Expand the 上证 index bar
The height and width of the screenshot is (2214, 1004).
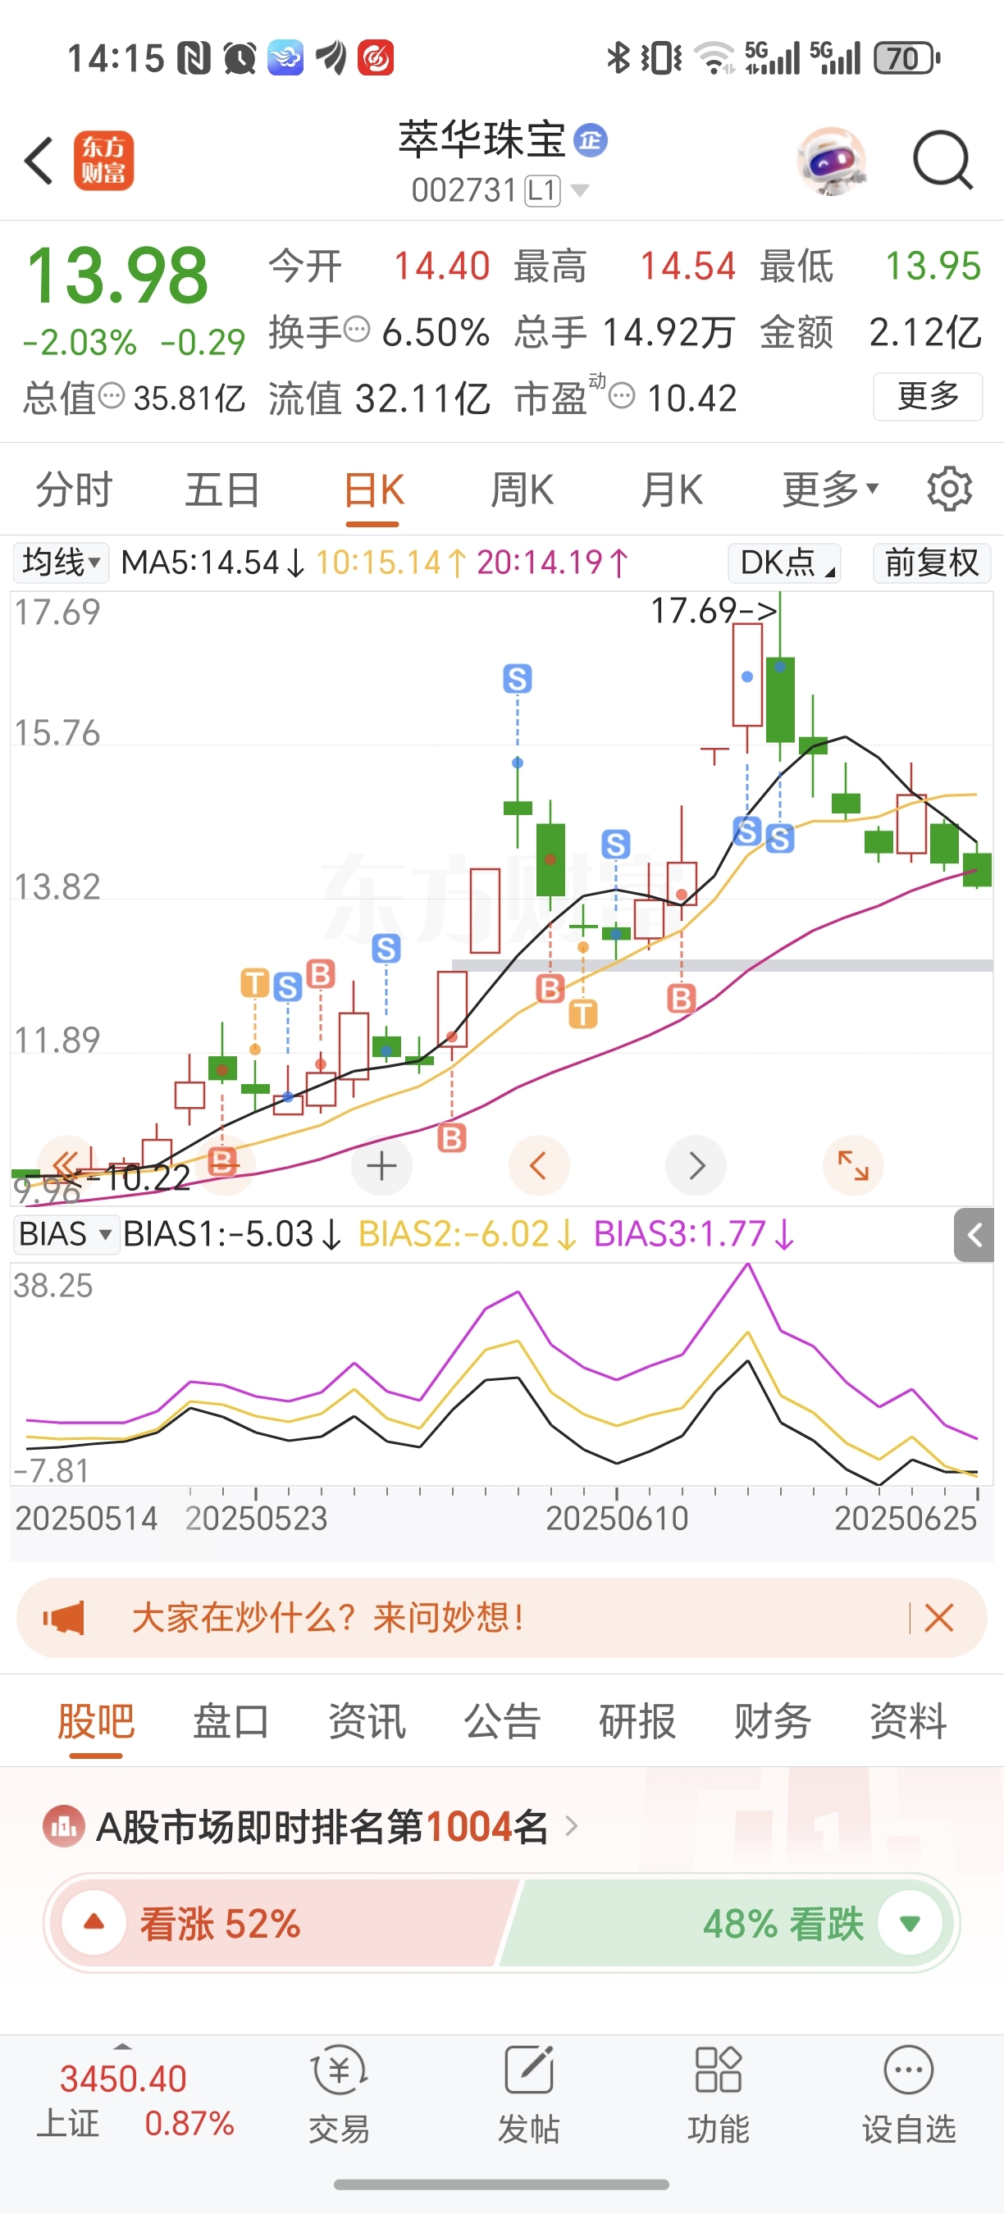click(123, 2047)
